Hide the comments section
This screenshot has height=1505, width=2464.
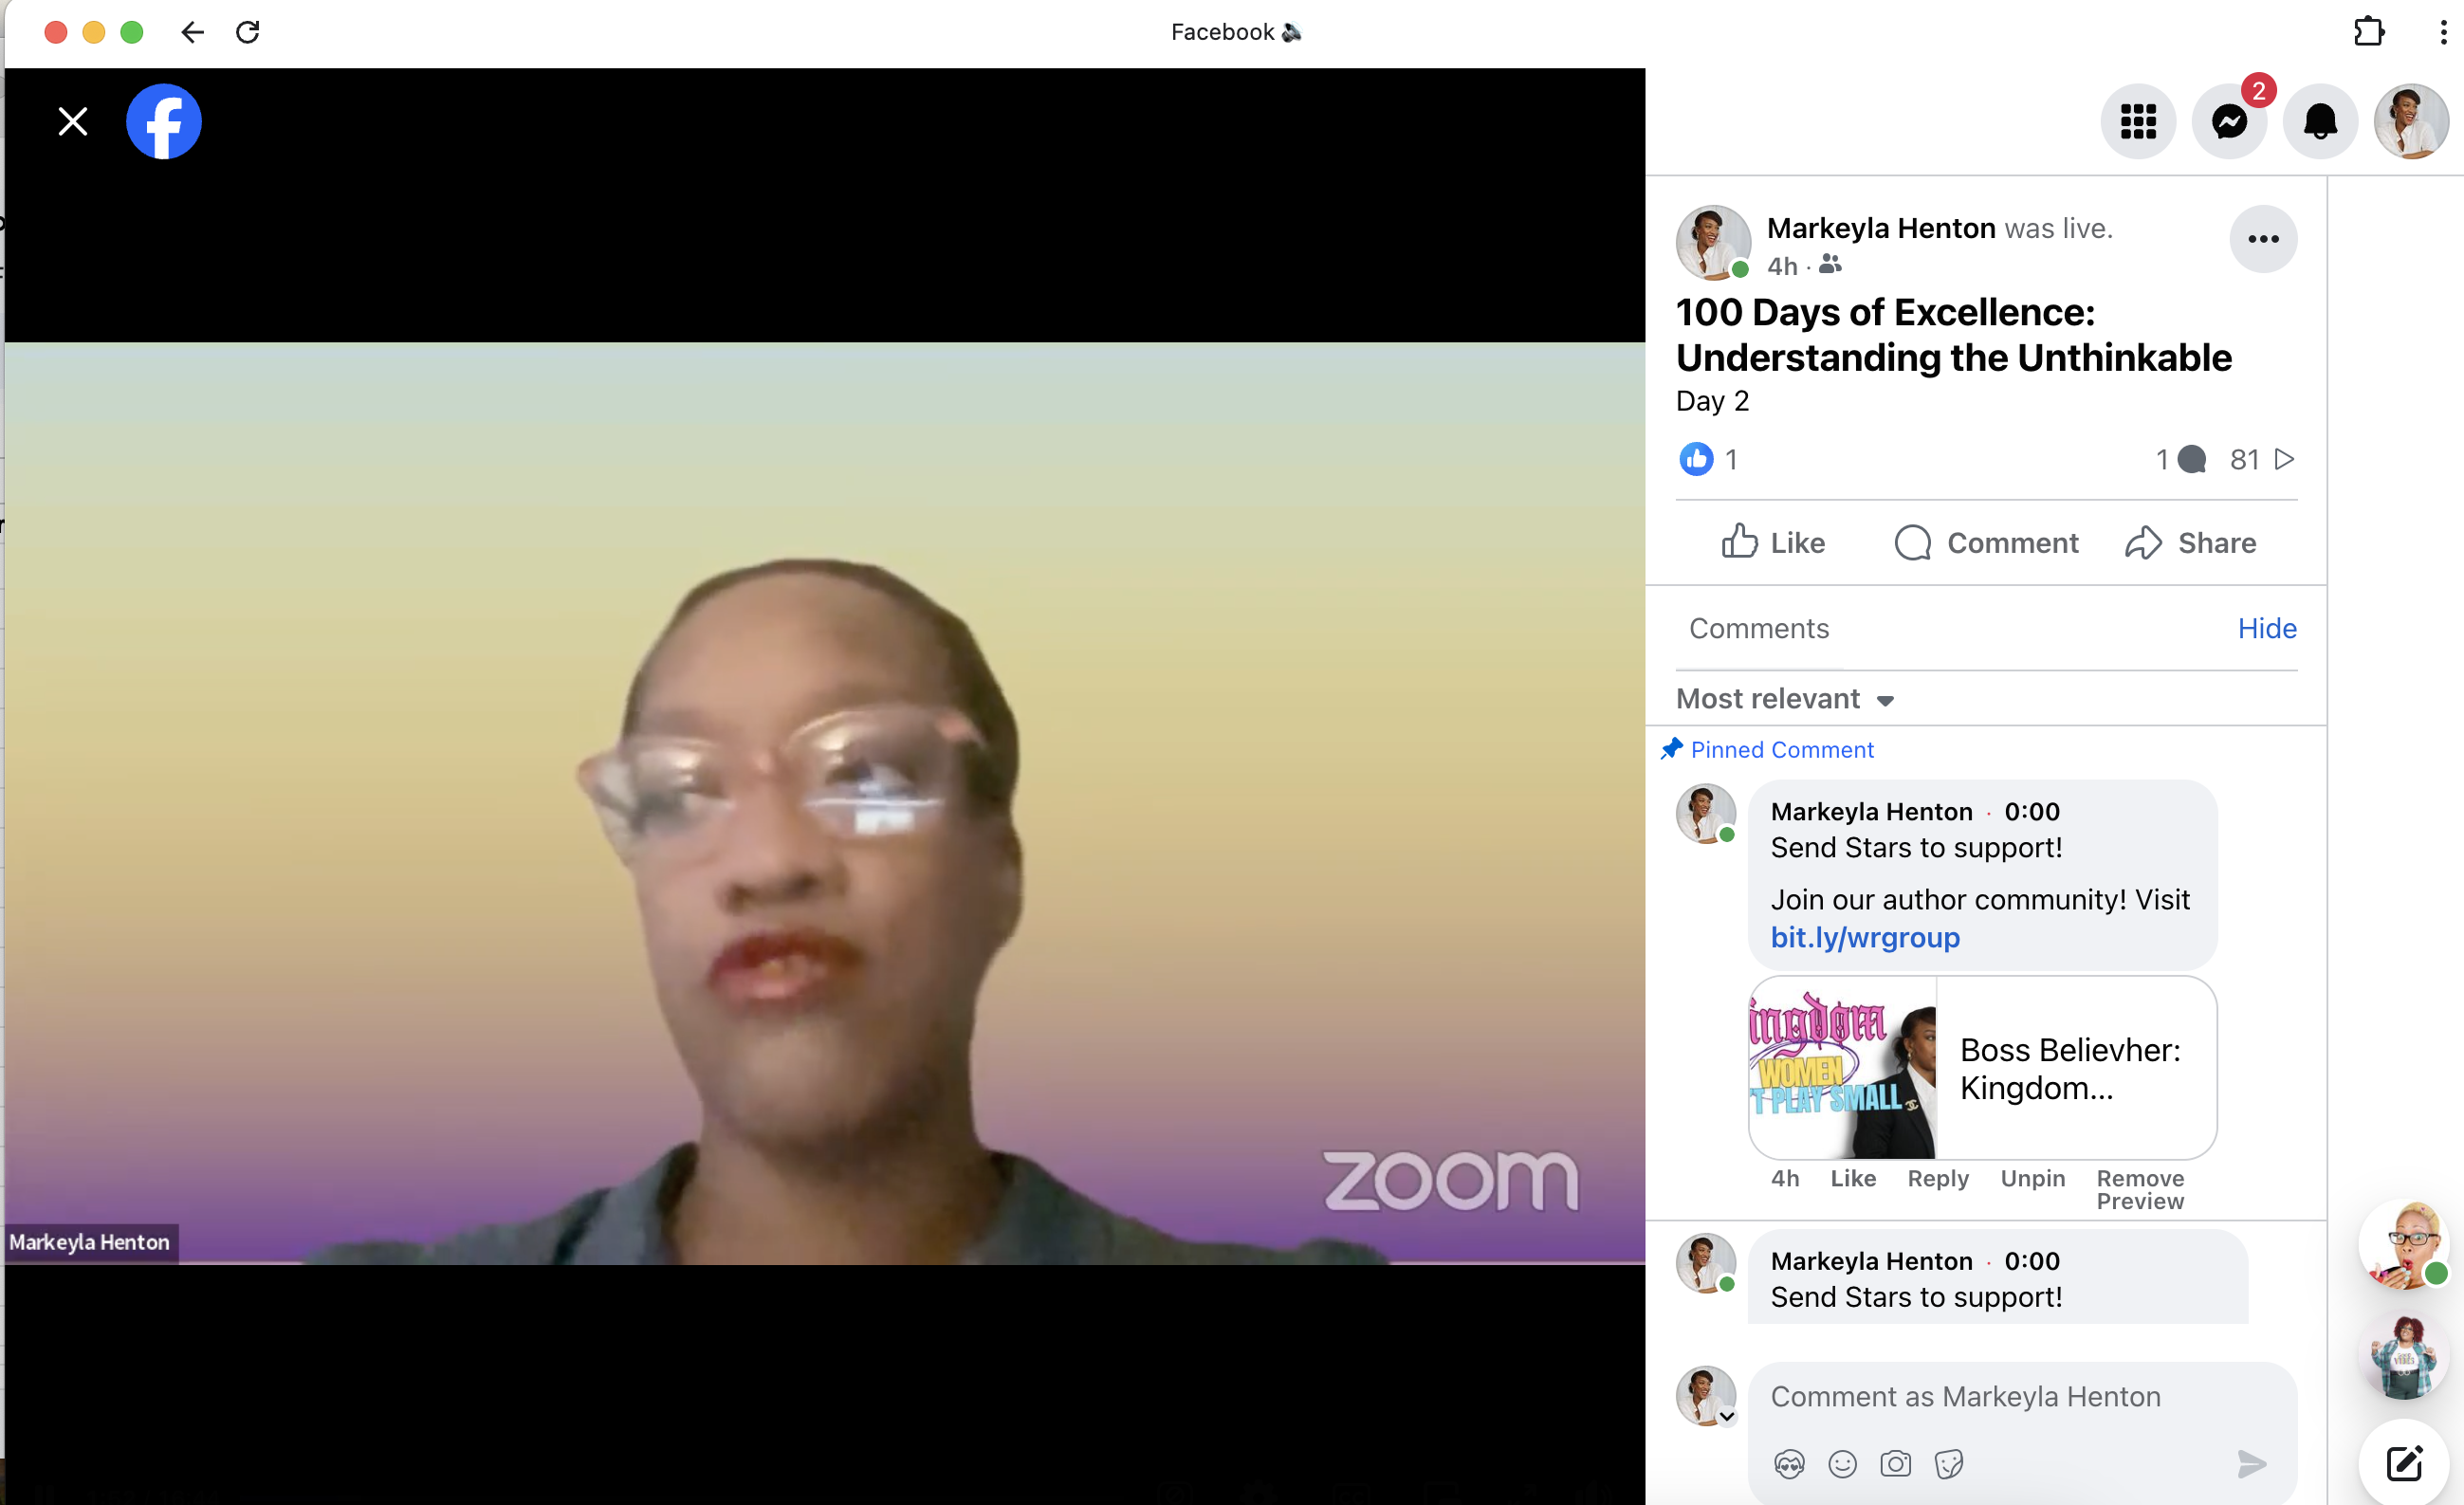(x=2267, y=628)
